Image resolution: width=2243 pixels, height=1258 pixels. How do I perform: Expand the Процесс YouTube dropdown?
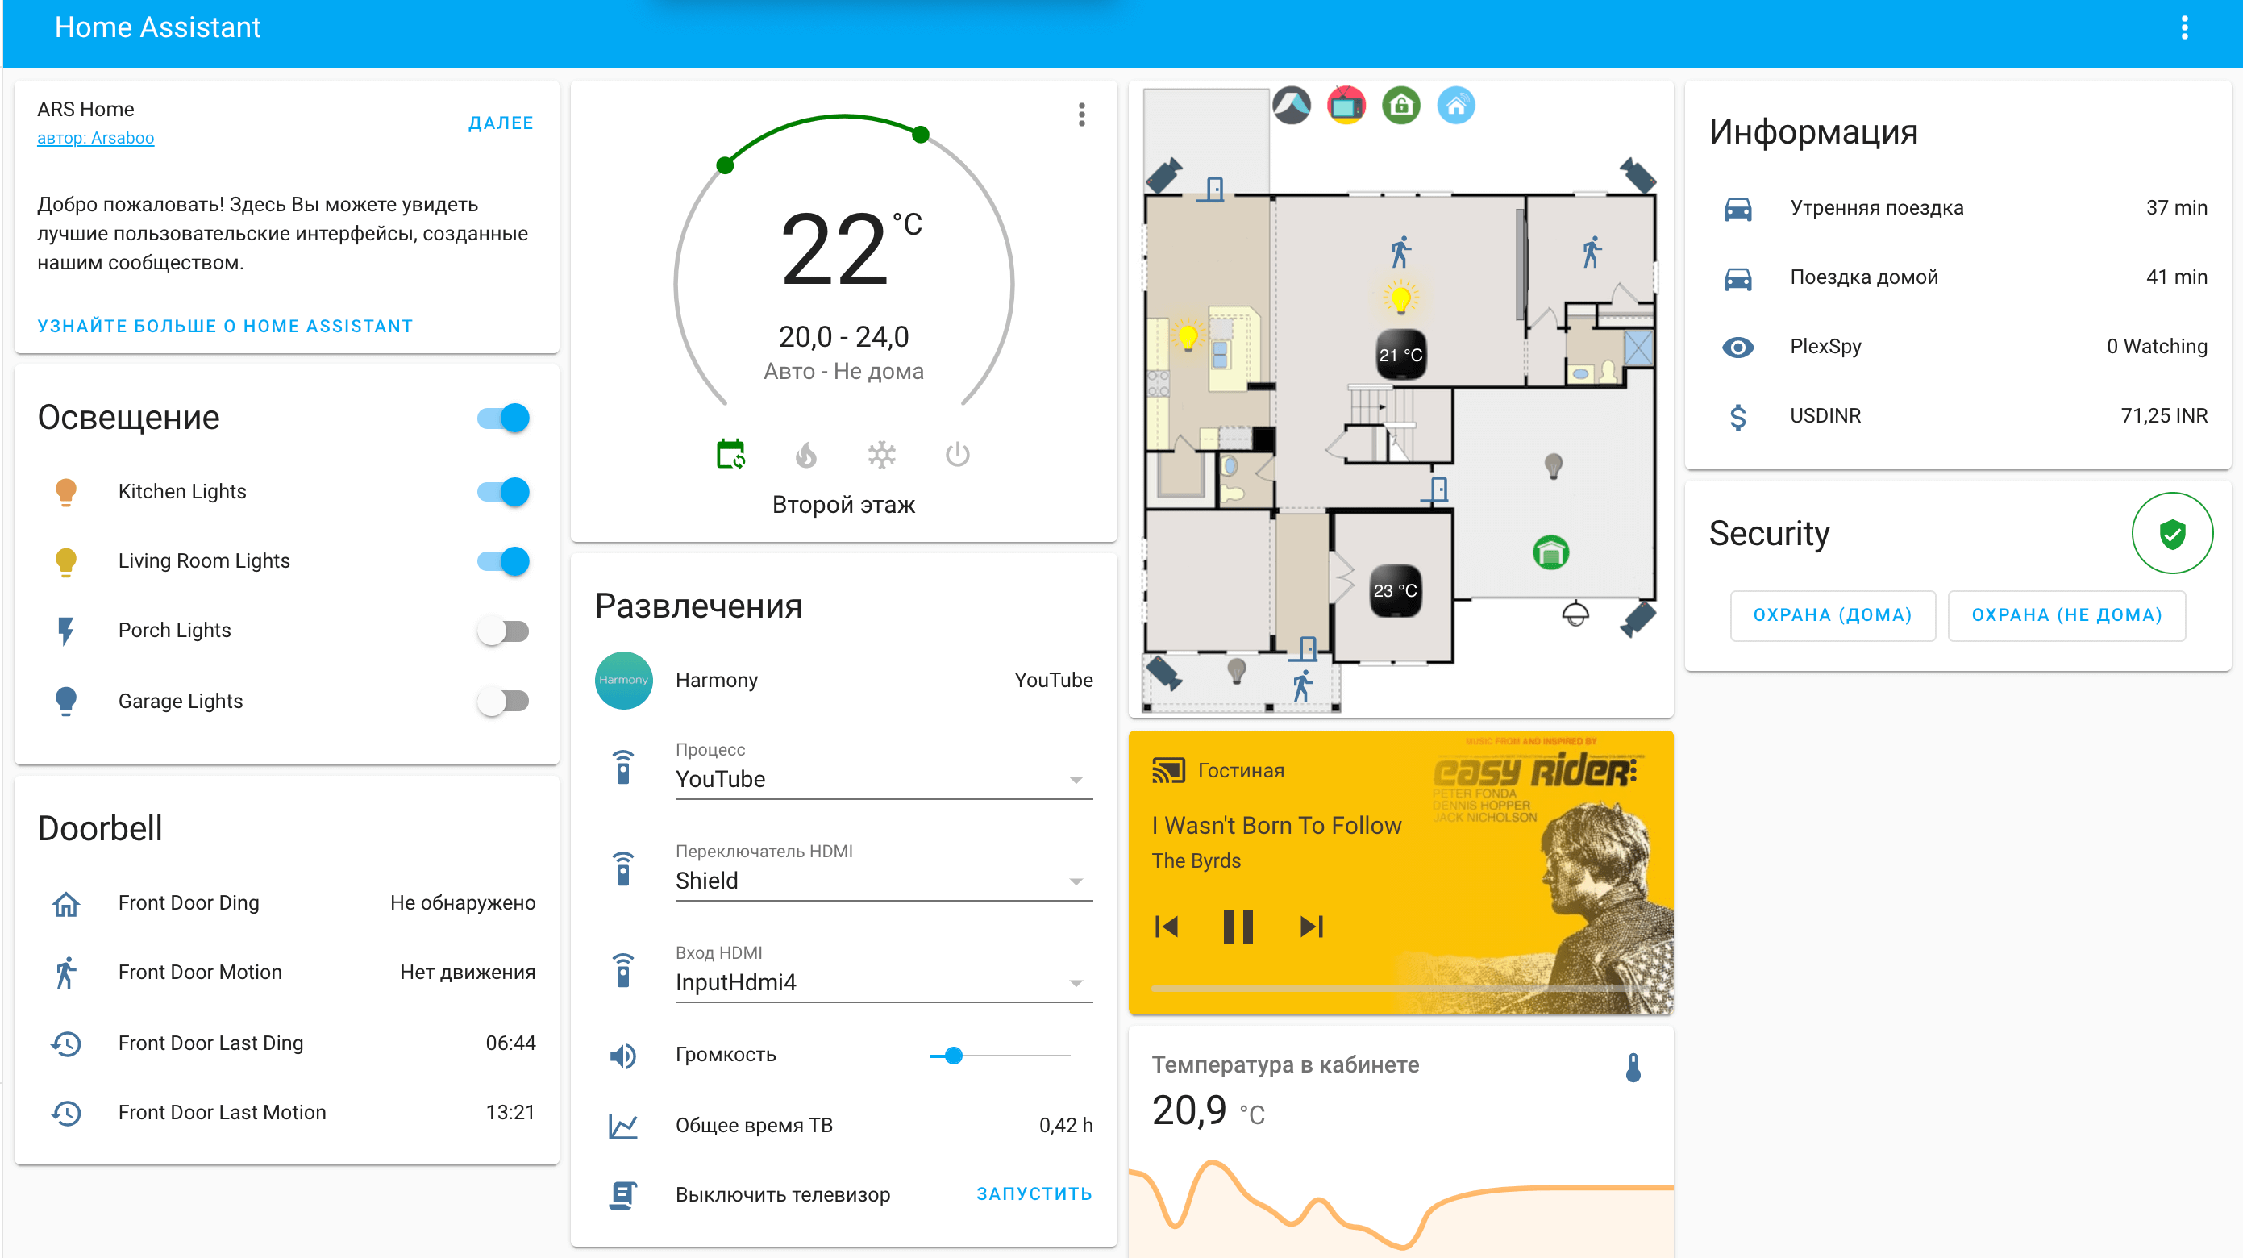point(1080,777)
